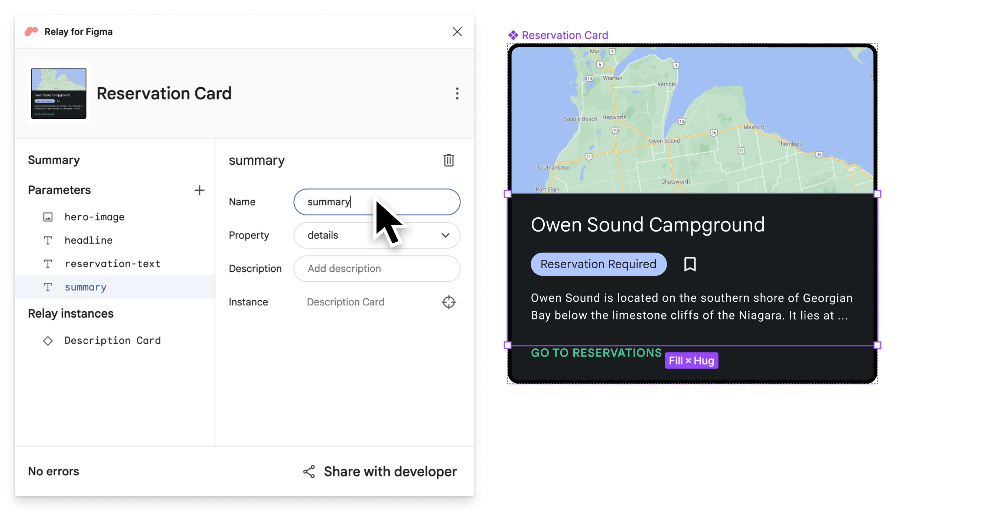The height and width of the screenshot is (518, 1007).
Task: Expand the reservation-text parameter entry
Action: [113, 263]
